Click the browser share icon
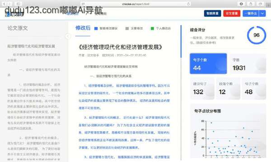Image resolution: width=271 pixels, height=162 pixels. [x=251, y=4]
